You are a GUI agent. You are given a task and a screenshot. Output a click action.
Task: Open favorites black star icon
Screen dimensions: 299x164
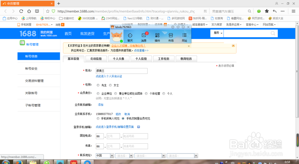coord(267,11)
